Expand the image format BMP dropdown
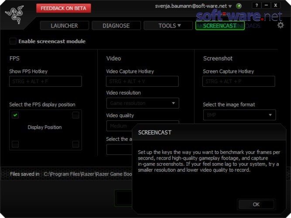This screenshot has width=291, height=218. pyautogui.click(x=240, y=115)
